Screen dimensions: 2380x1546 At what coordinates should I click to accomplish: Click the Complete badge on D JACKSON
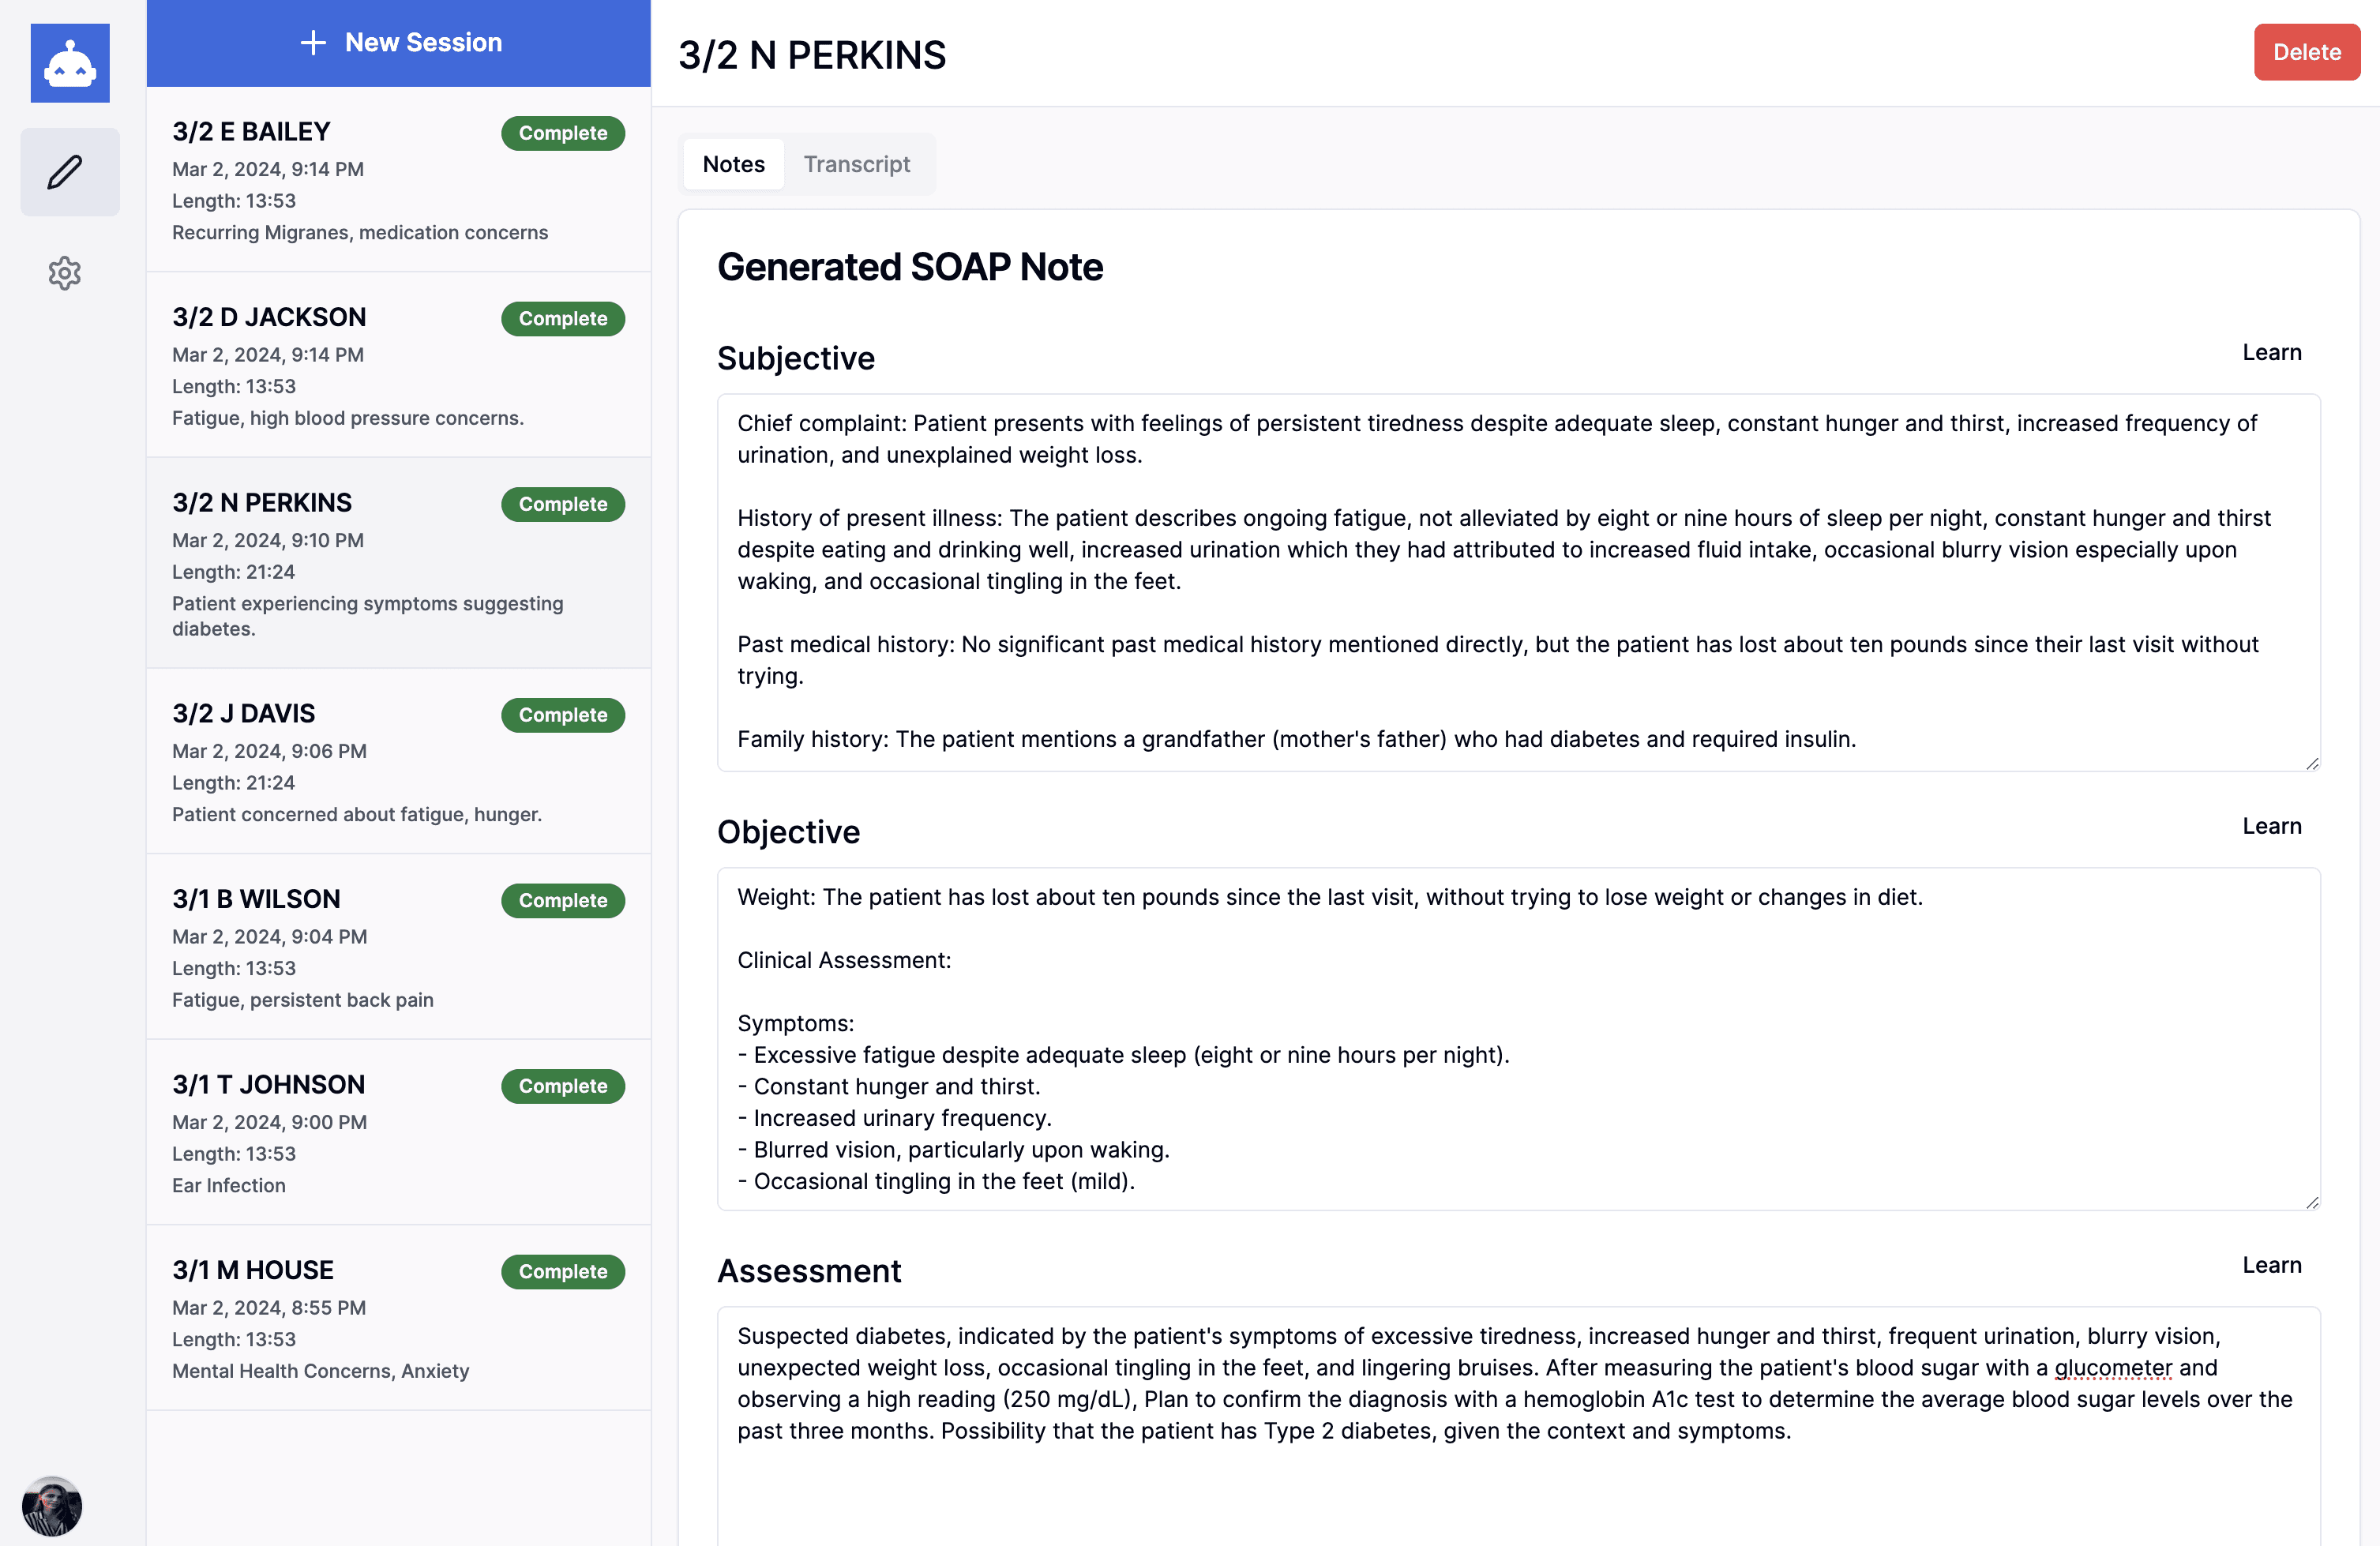coord(562,317)
